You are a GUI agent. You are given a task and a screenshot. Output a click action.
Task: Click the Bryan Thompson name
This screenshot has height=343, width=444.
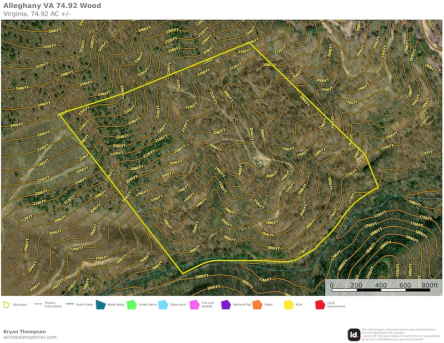click(x=24, y=331)
